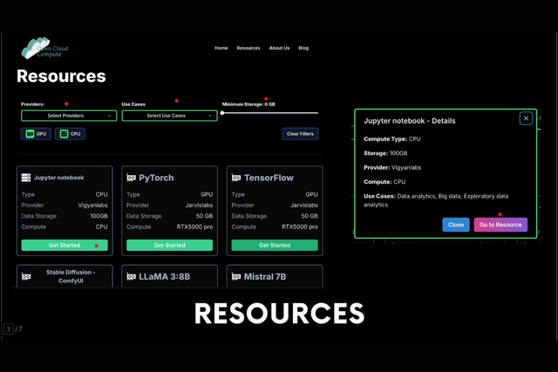Click Go to Resource button
This screenshot has height=372, width=558.
[x=500, y=225]
